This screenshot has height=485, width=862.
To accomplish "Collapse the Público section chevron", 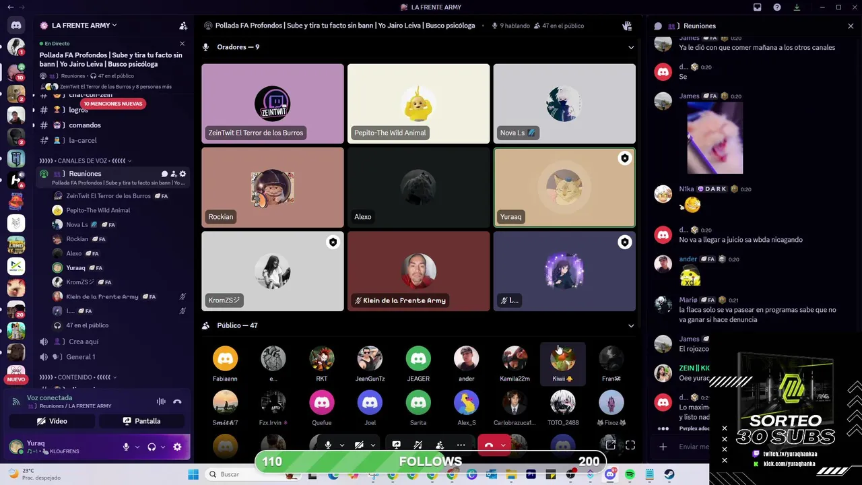I will pyautogui.click(x=631, y=325).
